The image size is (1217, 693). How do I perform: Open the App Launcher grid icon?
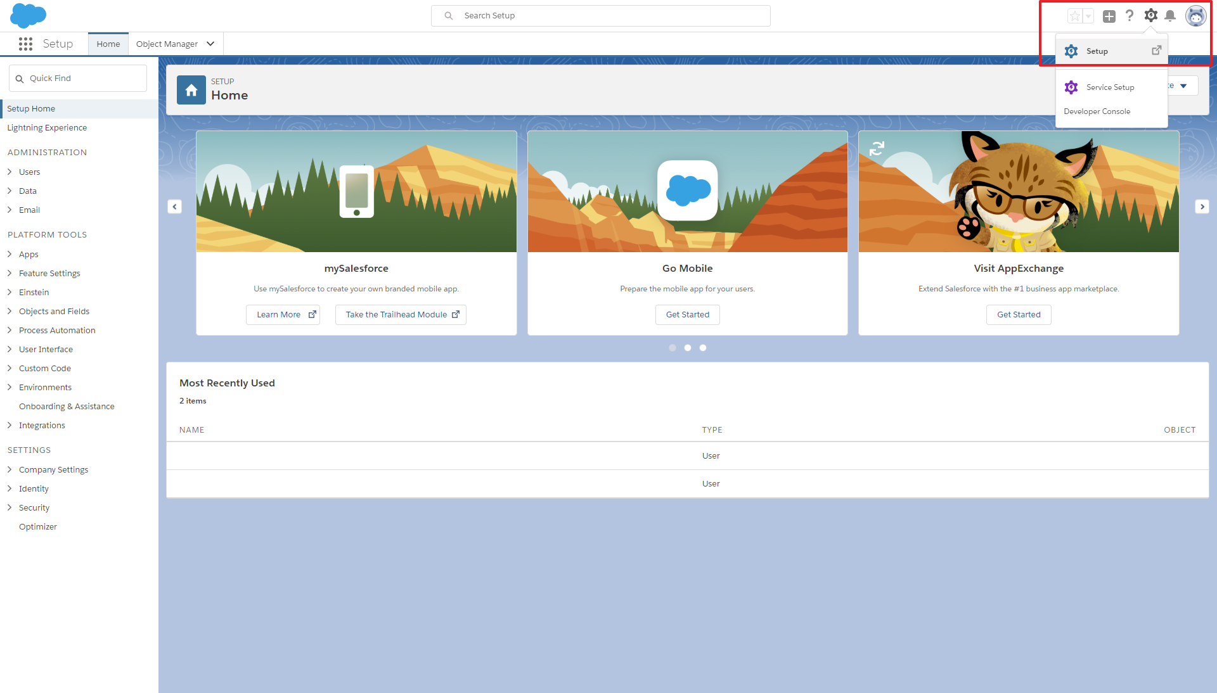point(25,44)
